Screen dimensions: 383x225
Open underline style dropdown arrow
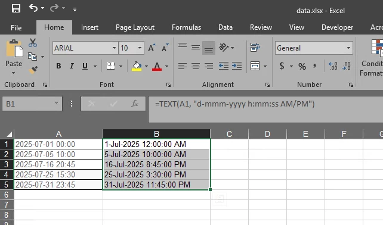[x=95, y=66]
